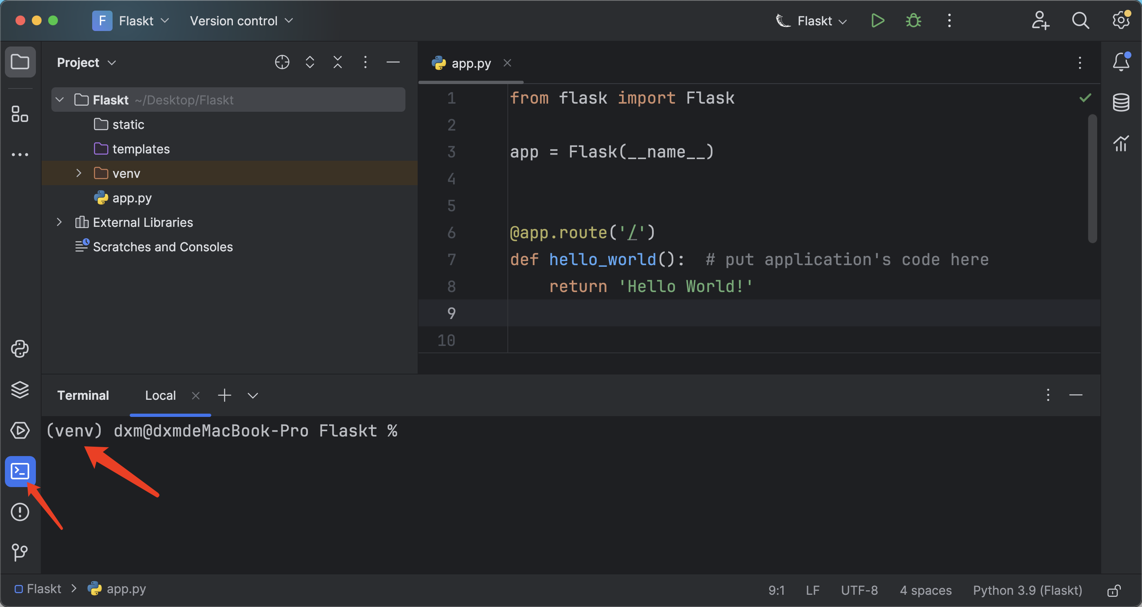1142x607 pixels.
Task: Open Code With Me add-user icon
Action: pyautogui.click(x=1040, y=21)
